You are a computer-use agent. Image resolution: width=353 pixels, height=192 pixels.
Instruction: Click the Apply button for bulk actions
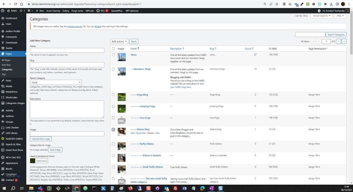tap(134, 41)
